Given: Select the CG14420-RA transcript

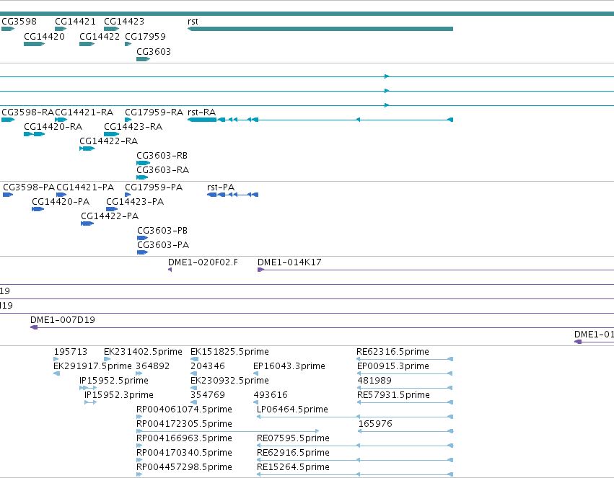Looking at the screenshot, I should [53, 127].
